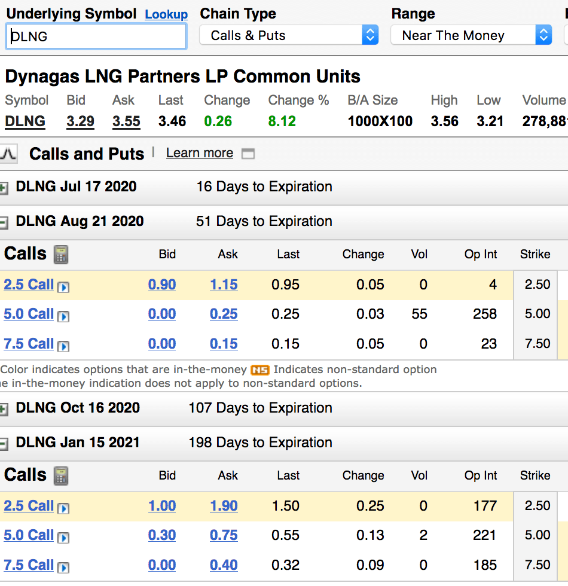Click the stock ask price 3.55
The width and height of the screenshot is (568, 586).
click(126, 121)
